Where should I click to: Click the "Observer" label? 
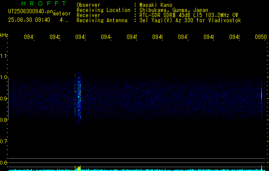click(89, 5)
